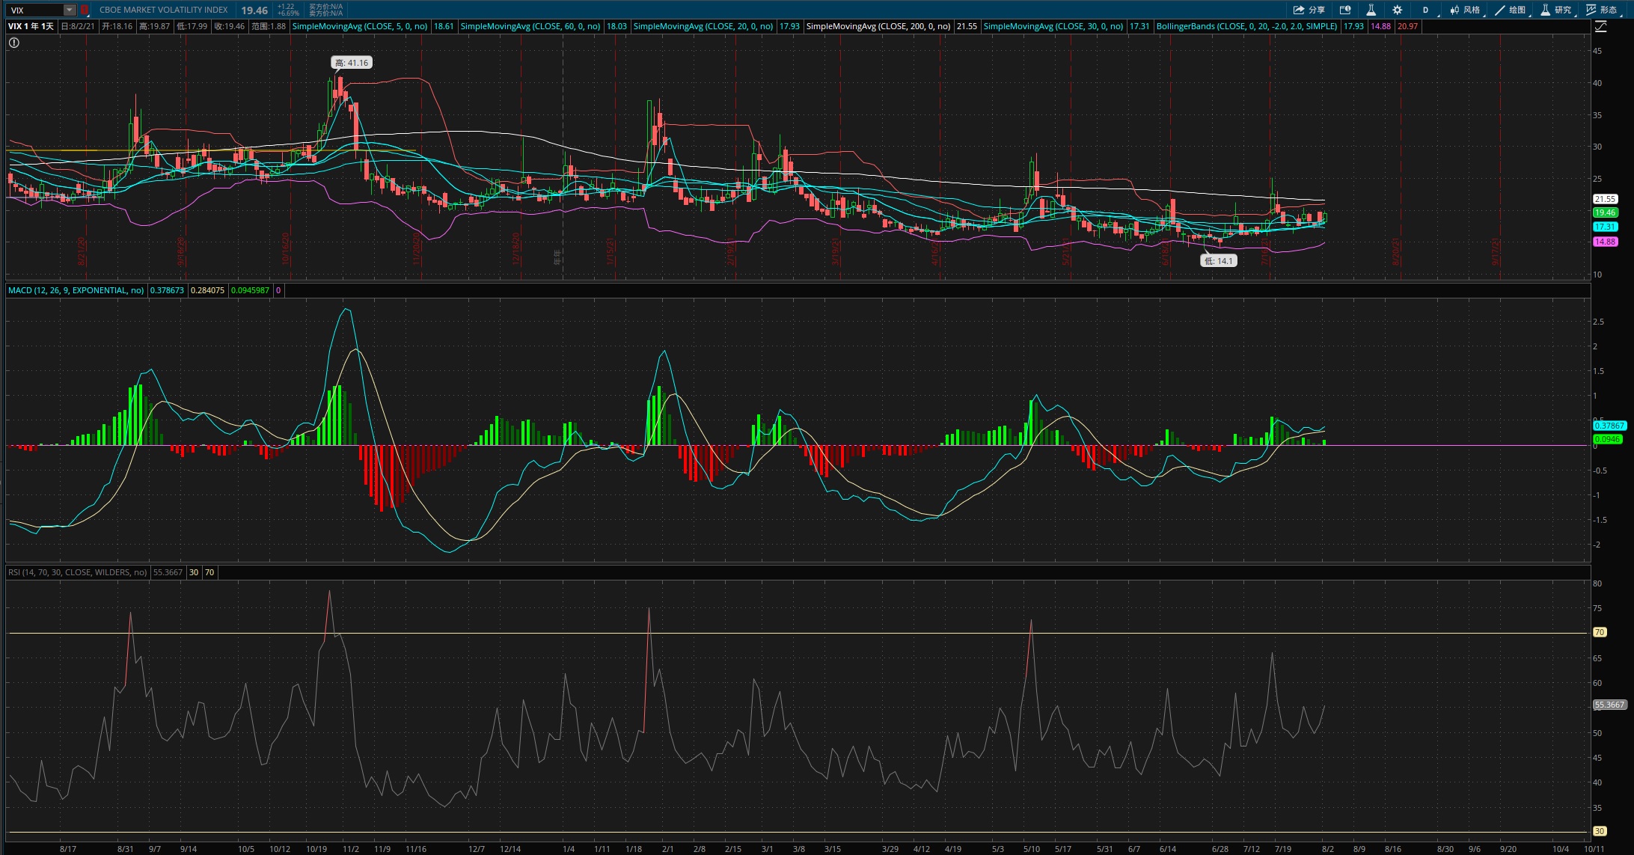
Task: Click the 开:18.16 open value
Action: click(x=117, y=26)
